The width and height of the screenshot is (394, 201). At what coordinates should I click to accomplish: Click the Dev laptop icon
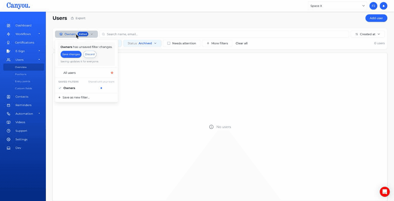[x=8, y=148]
